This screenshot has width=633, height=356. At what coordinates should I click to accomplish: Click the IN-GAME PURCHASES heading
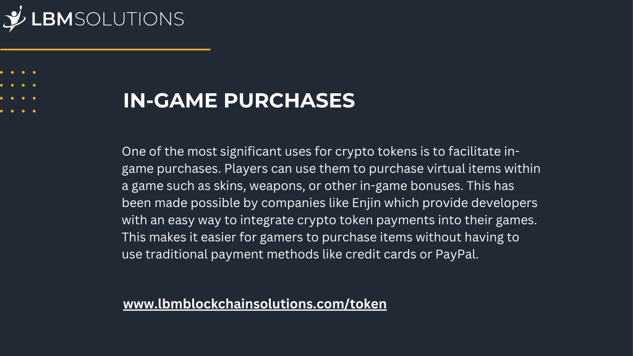239,101
